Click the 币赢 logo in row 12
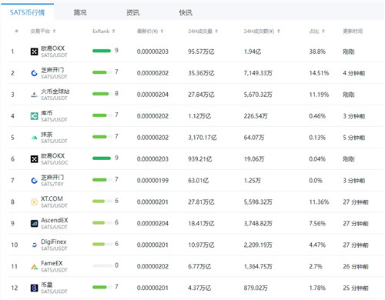 (x=34, y=288)
